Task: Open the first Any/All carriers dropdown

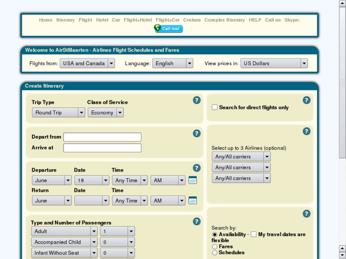Action: 241,156
